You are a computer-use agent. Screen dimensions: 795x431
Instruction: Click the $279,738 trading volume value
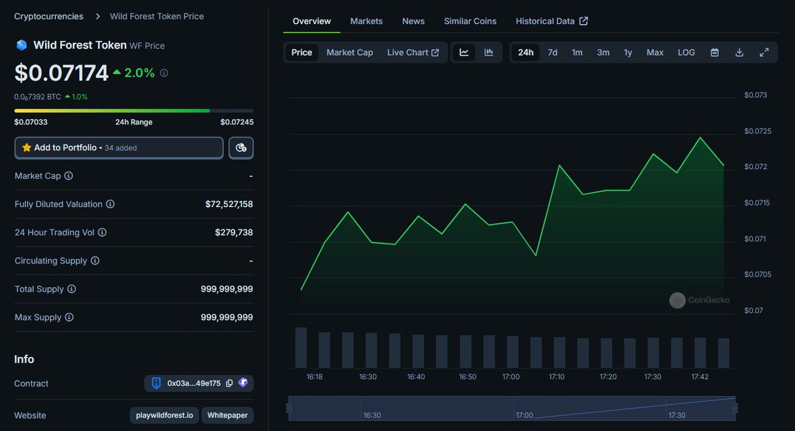(x=234, y=232)
